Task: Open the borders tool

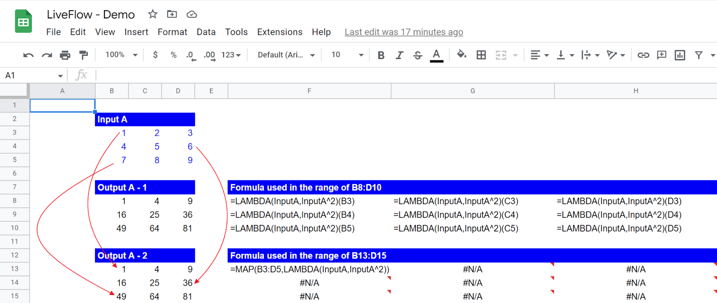Action: tap(481, 55)
